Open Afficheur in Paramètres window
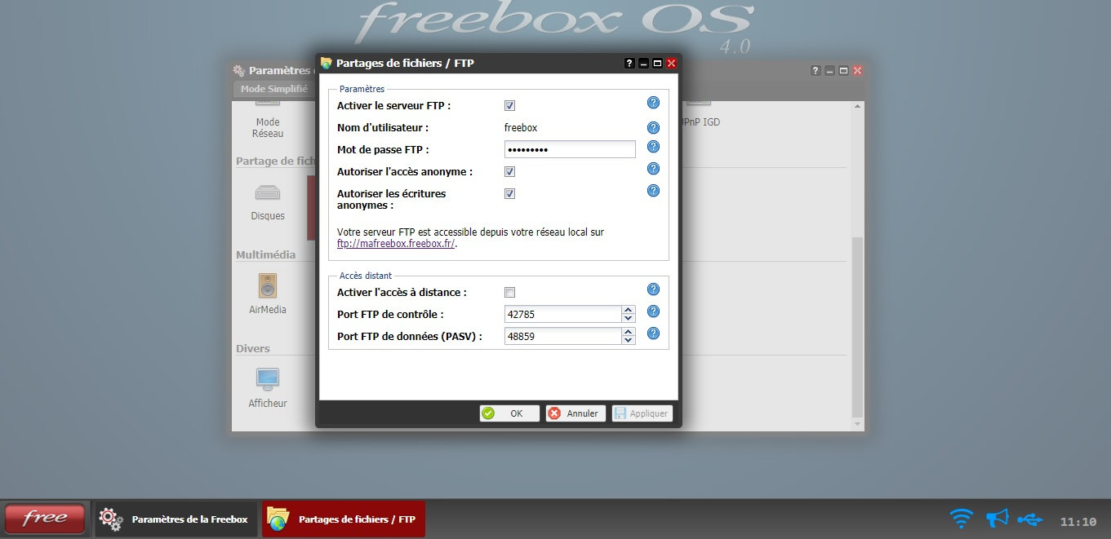The width and height of the screenshot is (1111, 539). [x=268, y=388]
